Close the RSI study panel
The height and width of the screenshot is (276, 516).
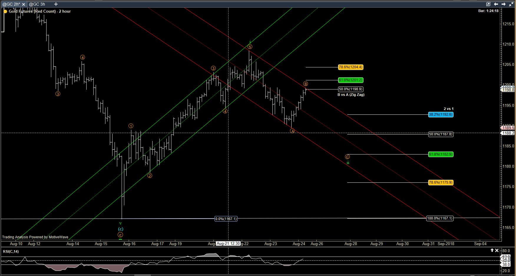click(497, 250)
